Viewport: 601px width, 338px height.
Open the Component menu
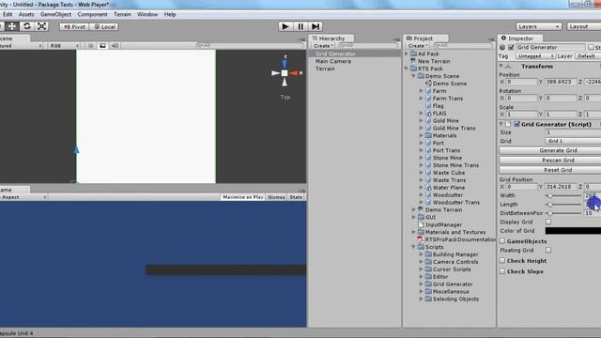click(x=92, y=14)
